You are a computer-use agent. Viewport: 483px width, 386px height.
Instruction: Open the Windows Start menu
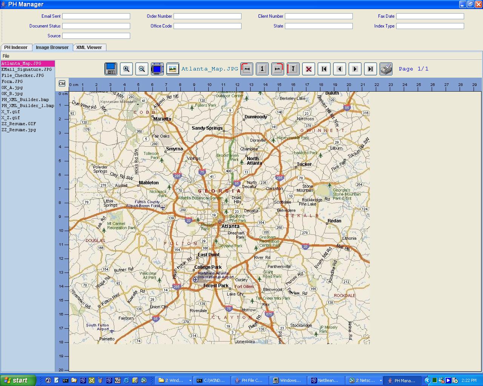(x=18, y=380)
